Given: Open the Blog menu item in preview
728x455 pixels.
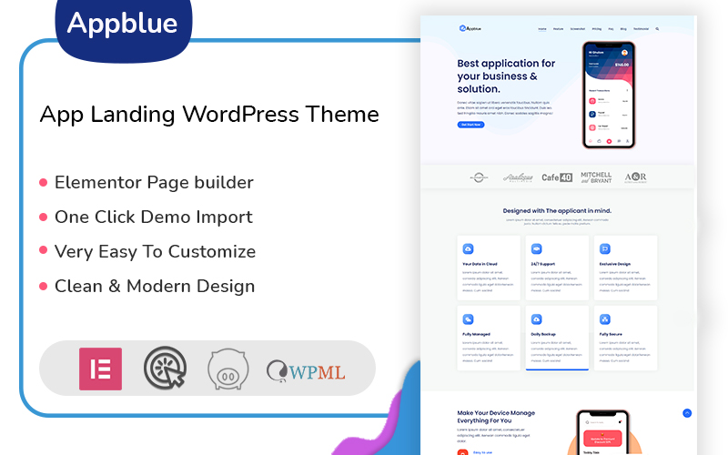Looking at the screenshot, I should (x=623, y=29).
